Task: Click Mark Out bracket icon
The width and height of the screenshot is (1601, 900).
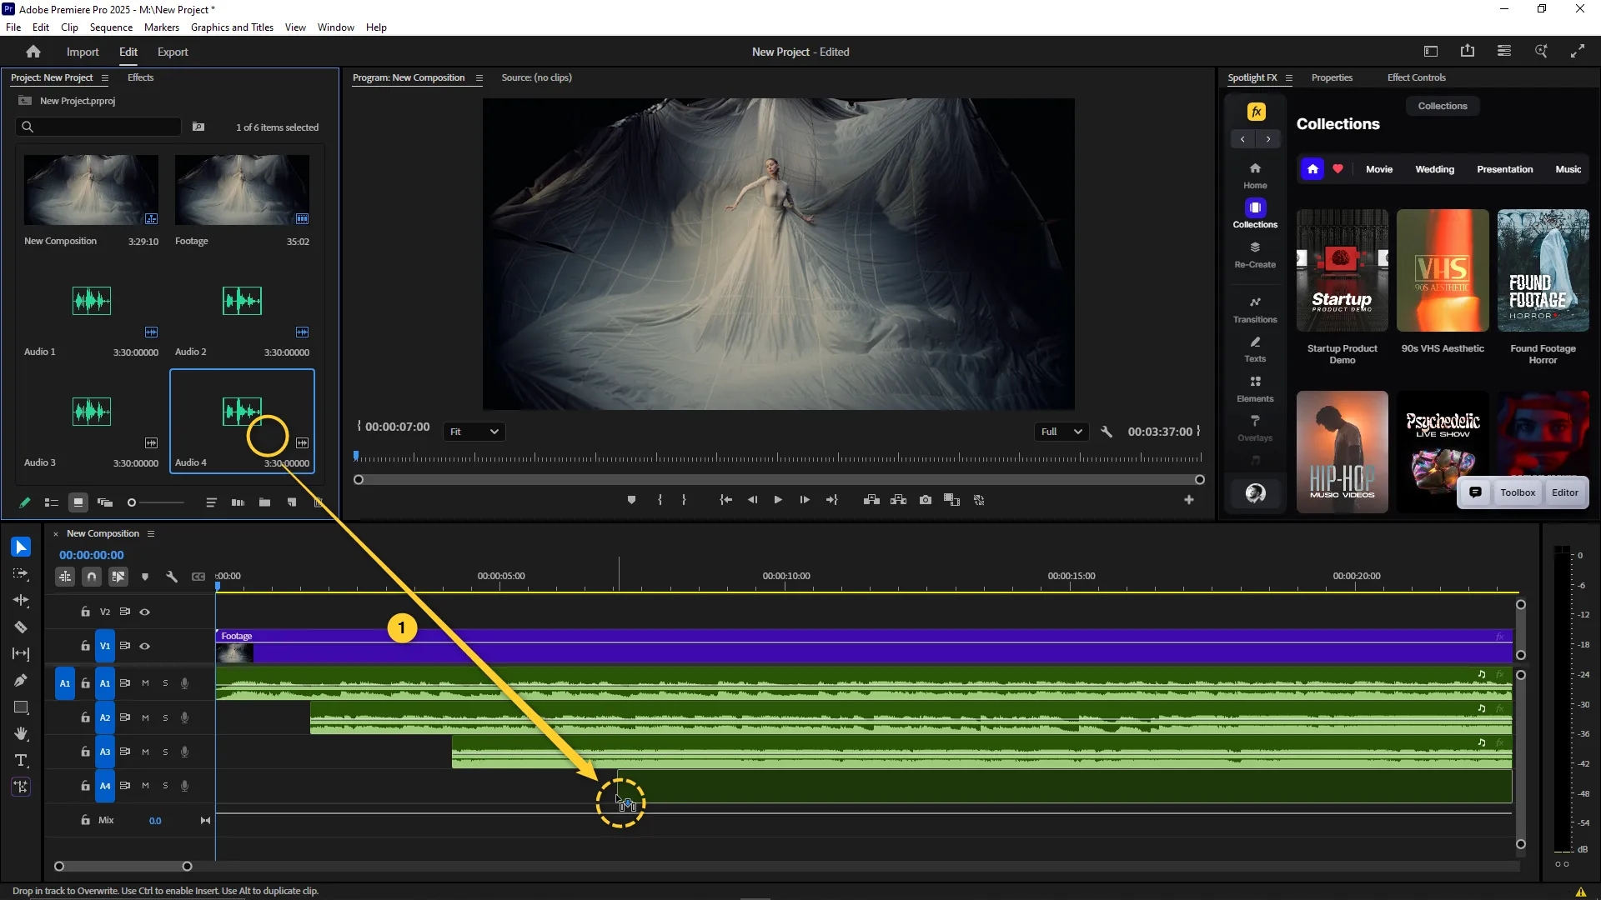Action: [684, 500]
